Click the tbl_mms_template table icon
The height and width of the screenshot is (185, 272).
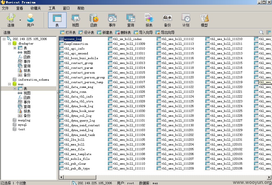tap(61, 154)
